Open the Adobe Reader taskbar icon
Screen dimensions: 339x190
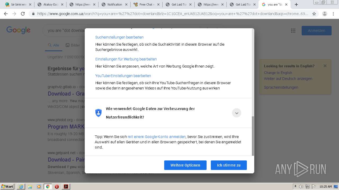pyautogui.click(x=66, y=187)
